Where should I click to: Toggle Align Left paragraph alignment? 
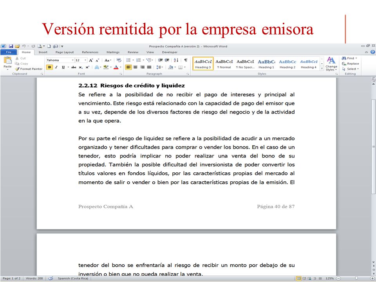[128, 67]
